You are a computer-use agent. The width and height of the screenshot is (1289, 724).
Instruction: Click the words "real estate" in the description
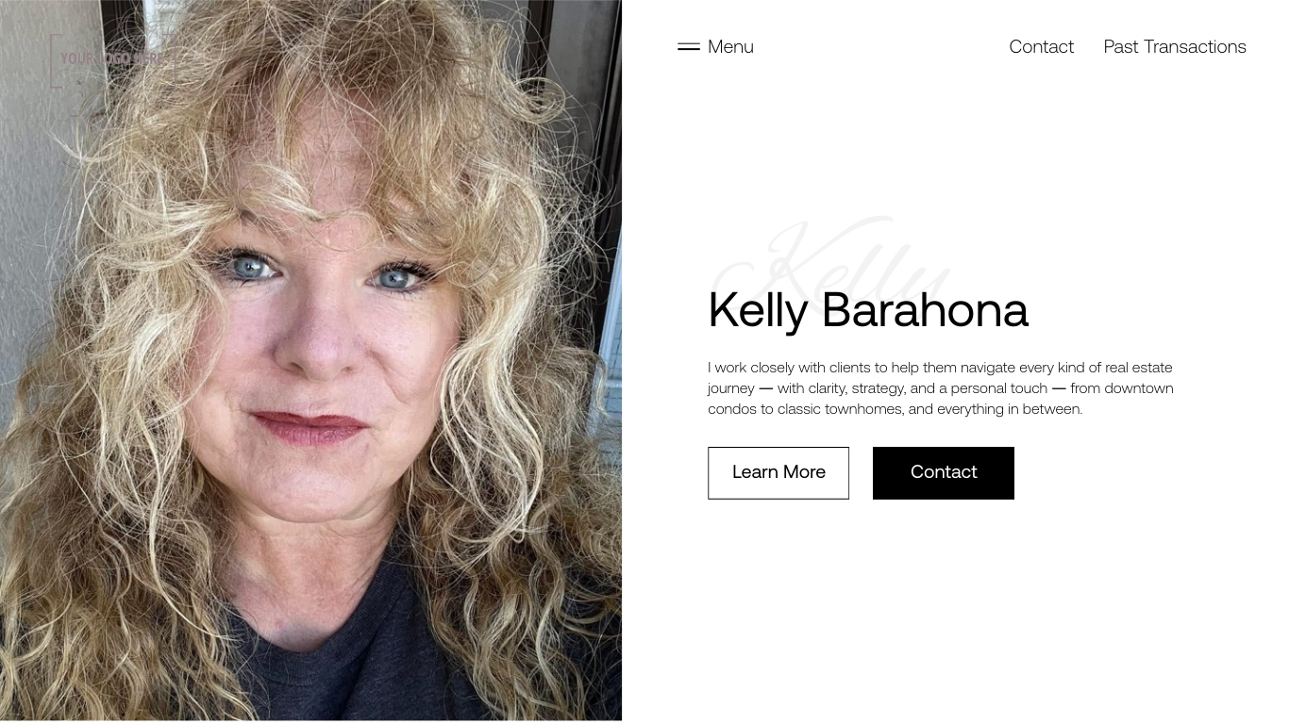tap(1139, 368)
